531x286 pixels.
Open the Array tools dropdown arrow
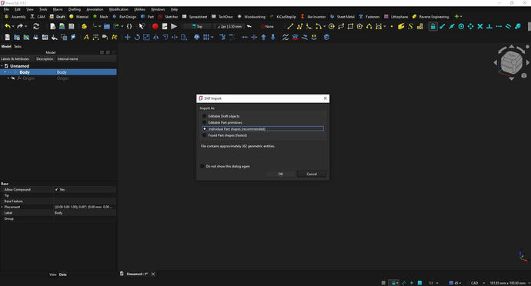212,37
